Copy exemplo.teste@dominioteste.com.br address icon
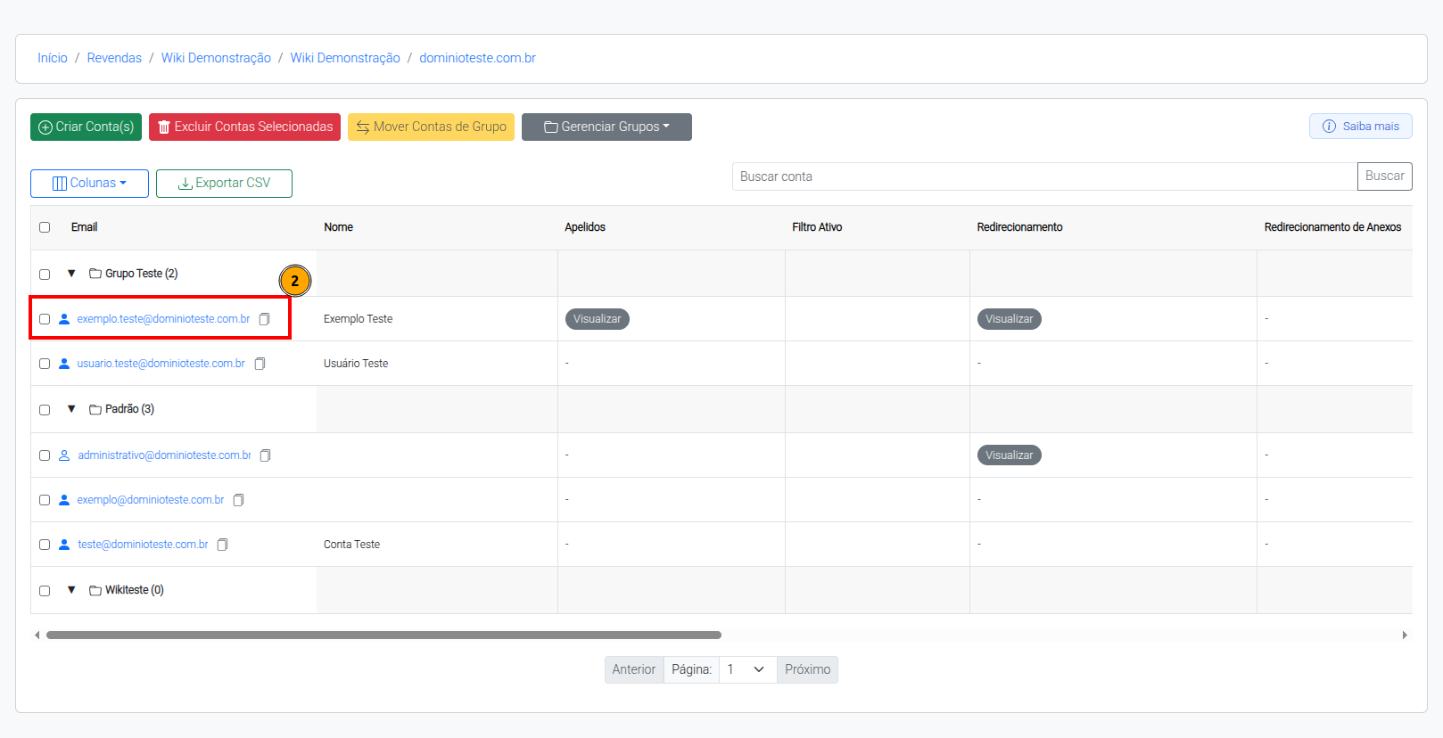 (x=264, y=319)
